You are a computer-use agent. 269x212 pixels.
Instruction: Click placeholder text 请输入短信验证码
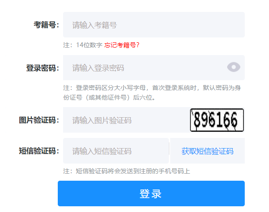tap(102, 151)
